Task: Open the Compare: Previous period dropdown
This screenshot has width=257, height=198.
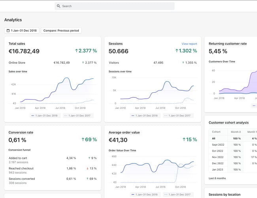Action: click(x=61, y=30)
